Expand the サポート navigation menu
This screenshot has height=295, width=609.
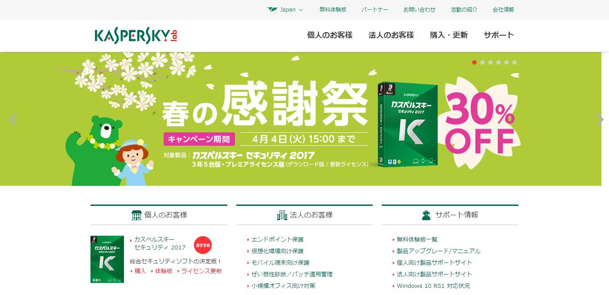498,35
